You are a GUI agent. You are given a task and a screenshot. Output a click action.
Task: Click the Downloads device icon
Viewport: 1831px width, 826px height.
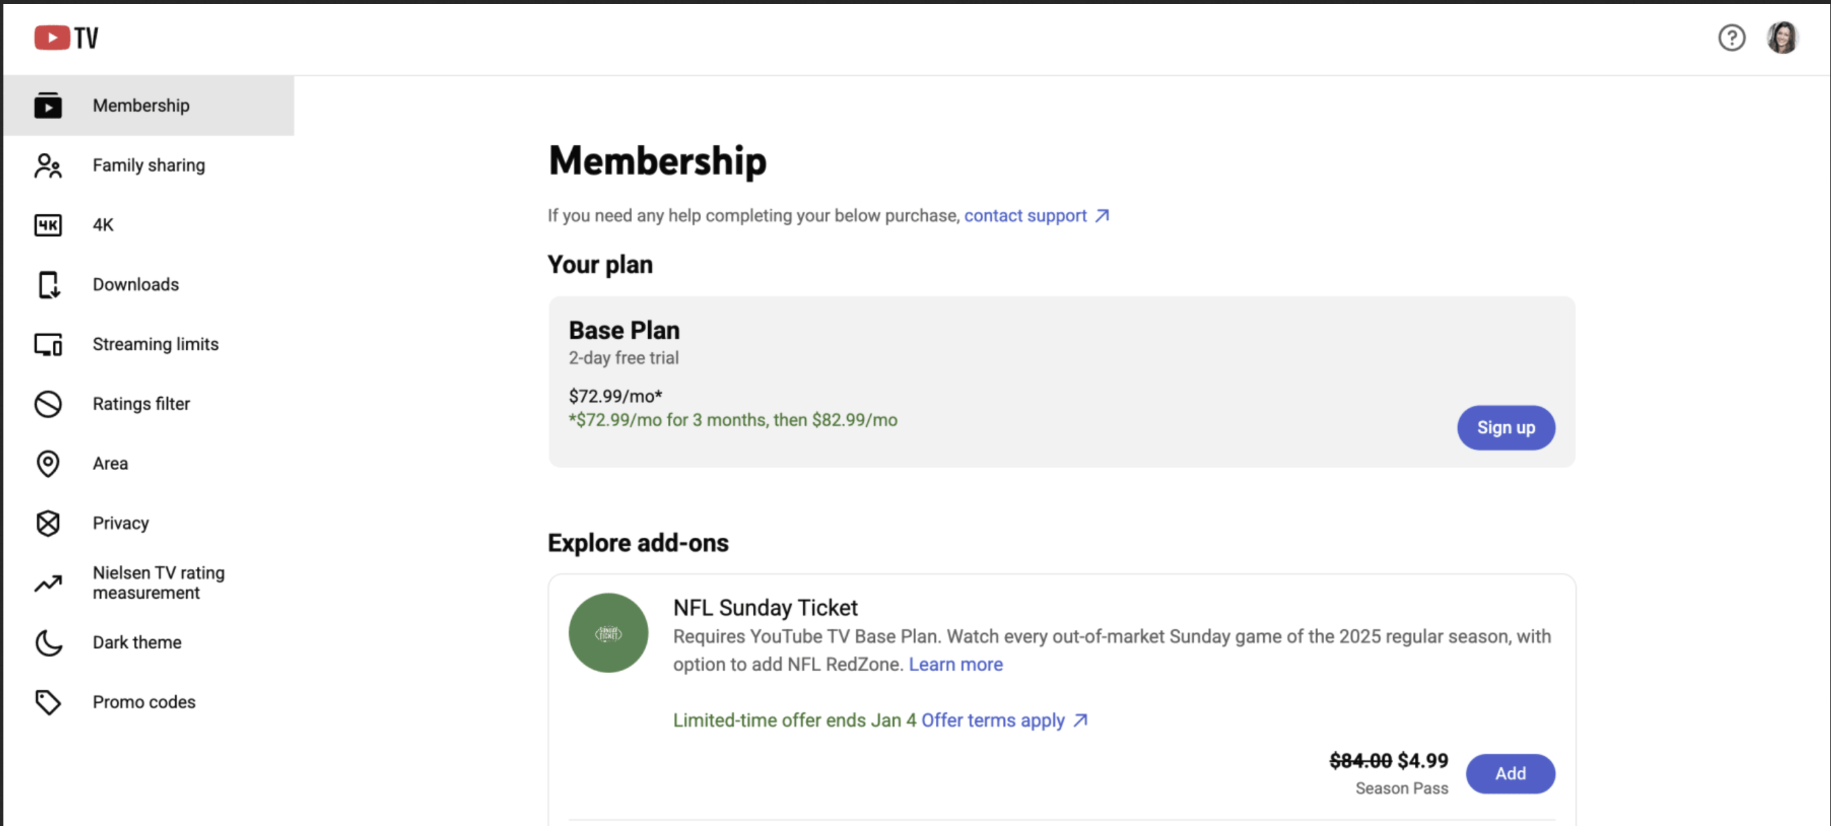point(47,285)
